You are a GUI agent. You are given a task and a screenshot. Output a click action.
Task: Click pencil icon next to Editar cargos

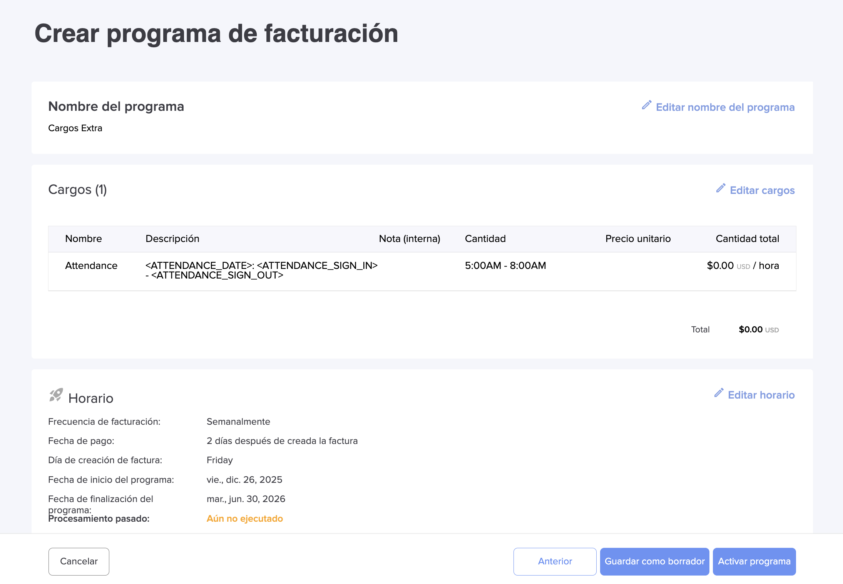(x=721, y=188)
